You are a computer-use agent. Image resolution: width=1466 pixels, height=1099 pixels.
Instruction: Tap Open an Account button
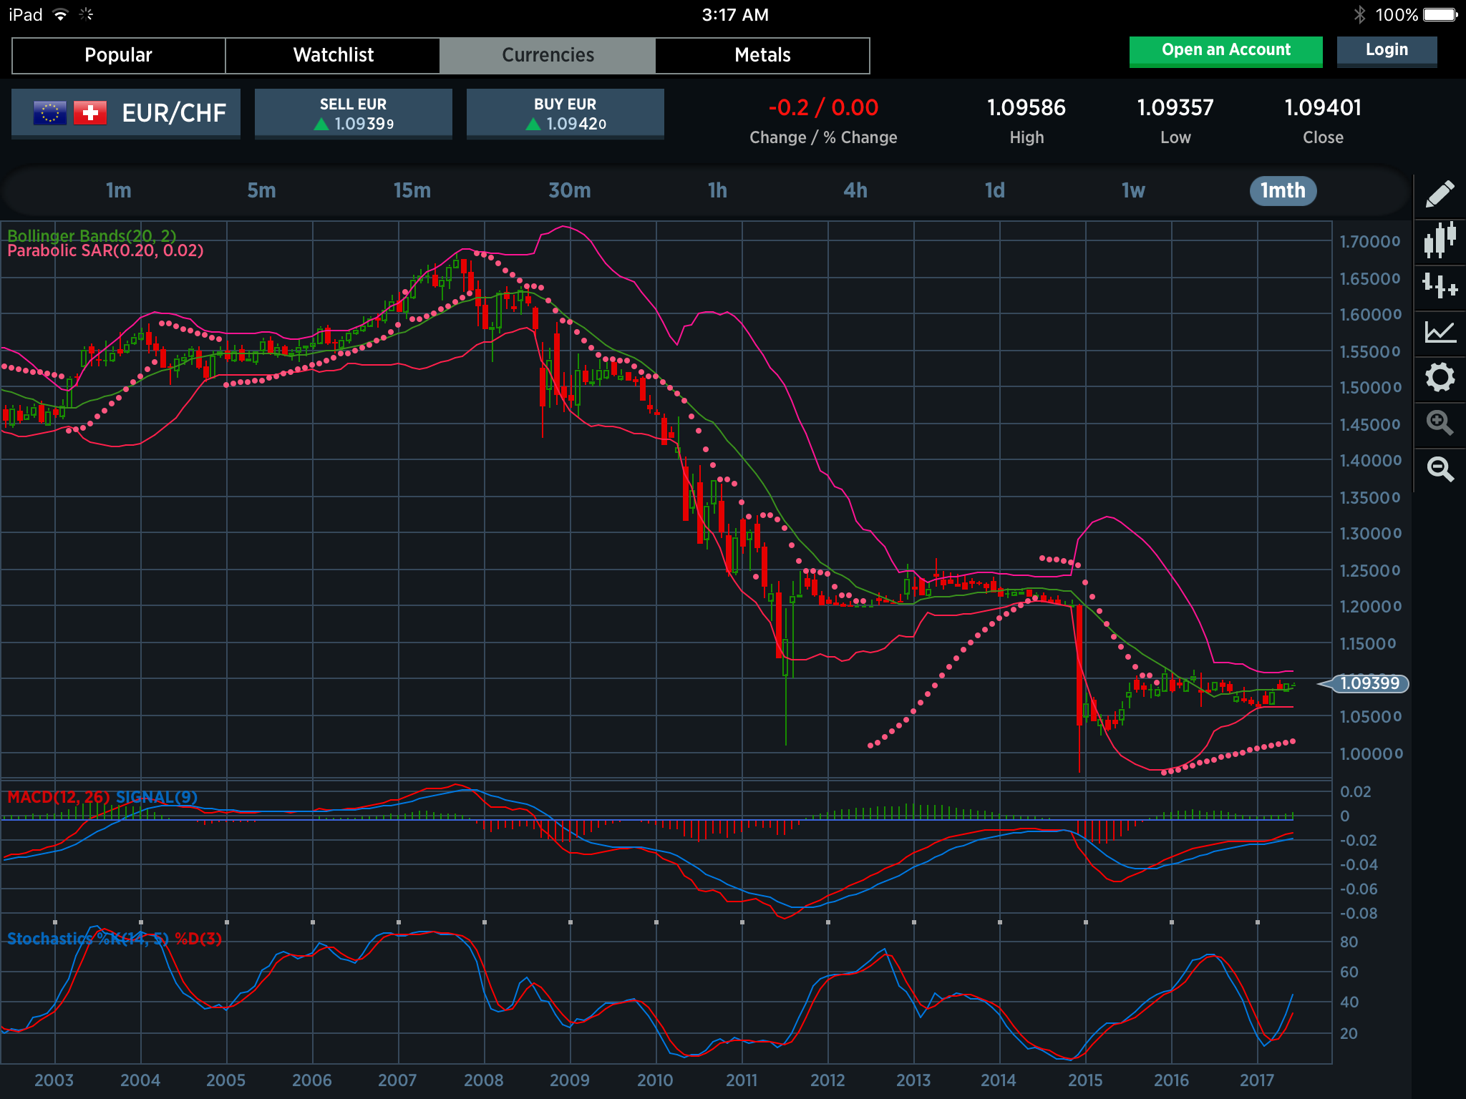pyautogui.click(x=1225, y=51)
